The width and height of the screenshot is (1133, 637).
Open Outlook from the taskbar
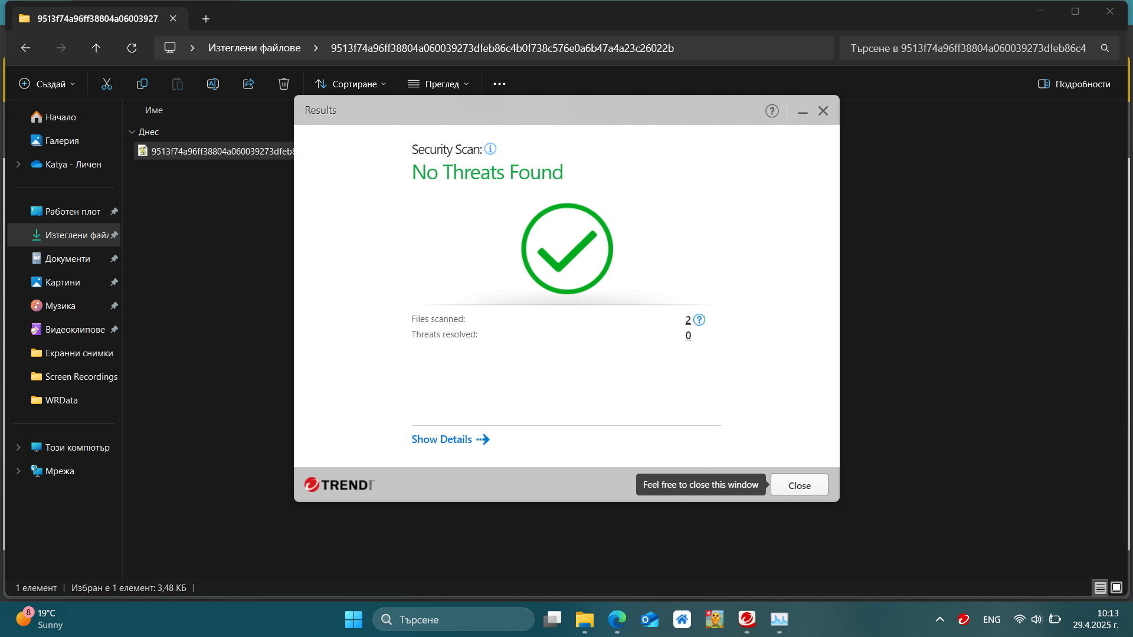650,619
